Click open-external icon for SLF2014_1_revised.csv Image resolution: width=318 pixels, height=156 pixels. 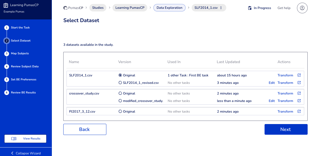pos(299,83)
